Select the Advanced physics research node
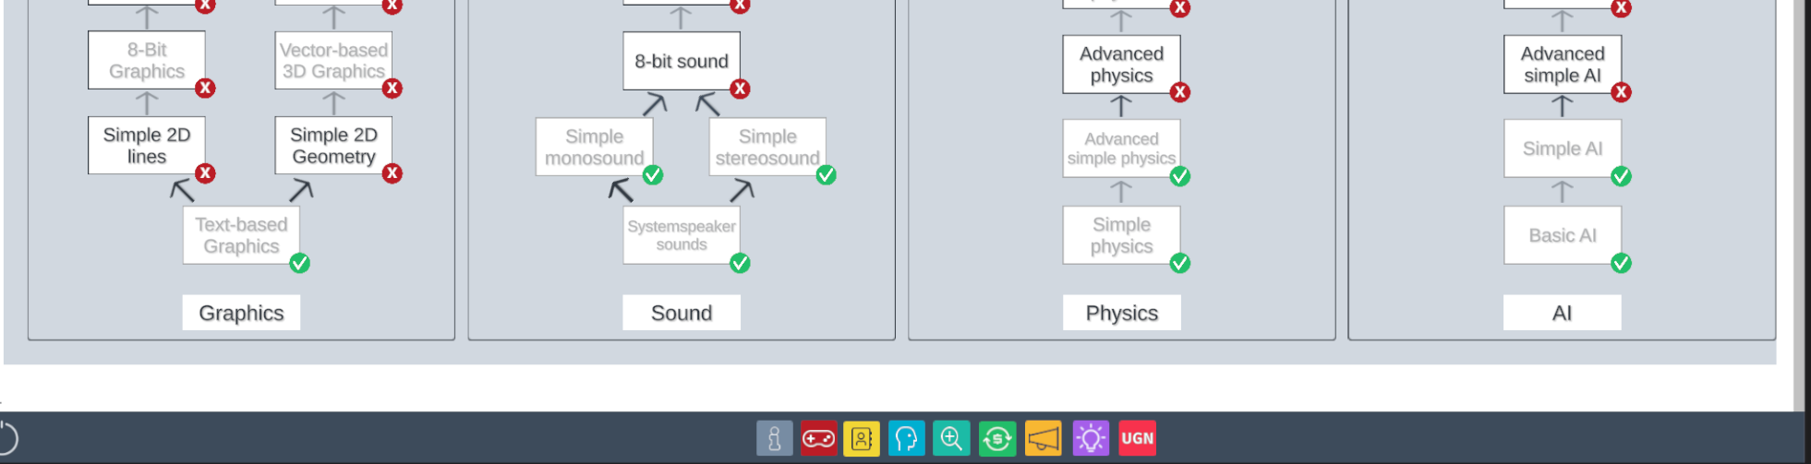 [1121, 65]
